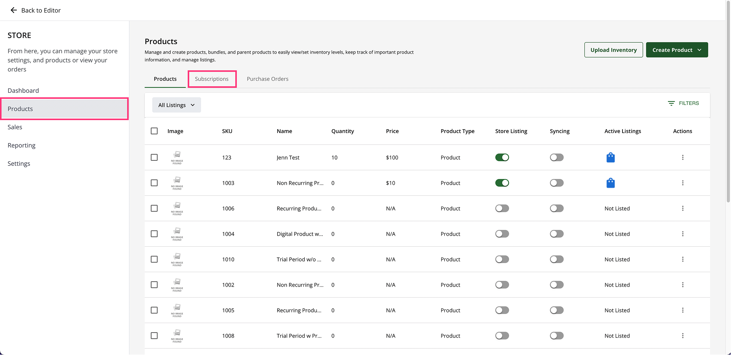Select the checkbox for SKU 1002 row

point(154,285)
